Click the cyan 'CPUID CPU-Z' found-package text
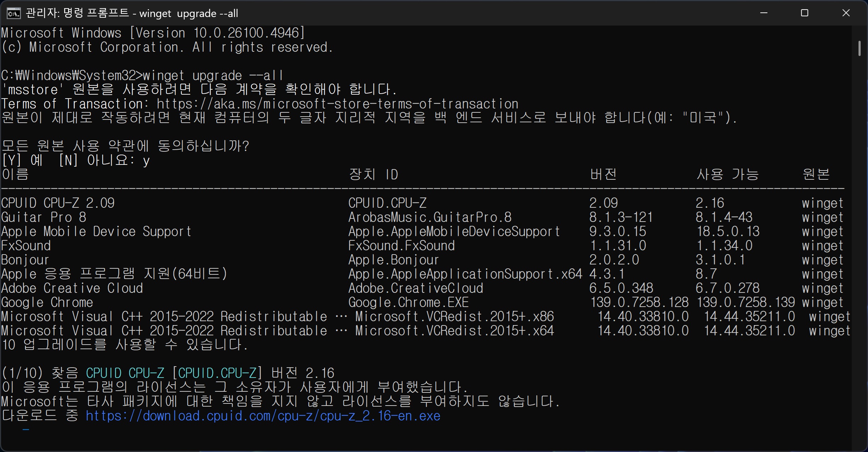 pyautogui.click(x=125, y=373)
